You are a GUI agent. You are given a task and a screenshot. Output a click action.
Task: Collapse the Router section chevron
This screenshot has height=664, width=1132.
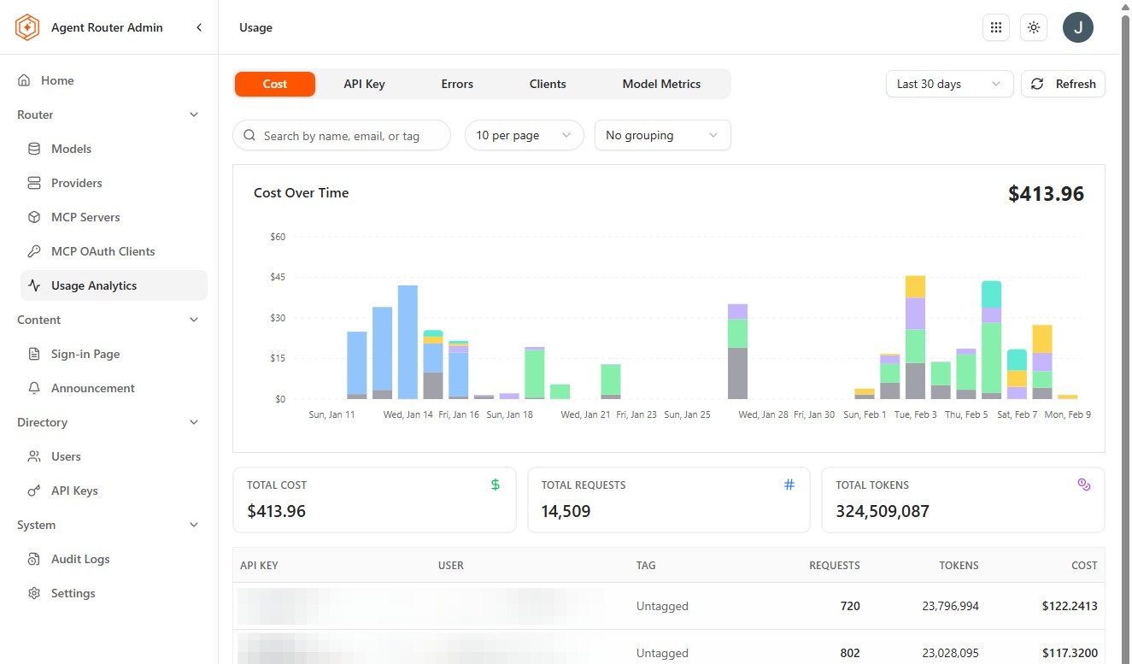(194, 115)
